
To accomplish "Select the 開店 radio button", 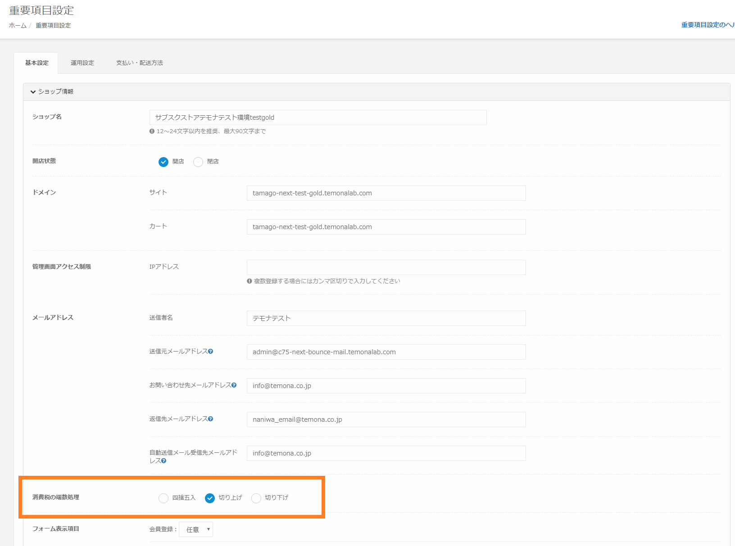I will [x=163, y=162].
